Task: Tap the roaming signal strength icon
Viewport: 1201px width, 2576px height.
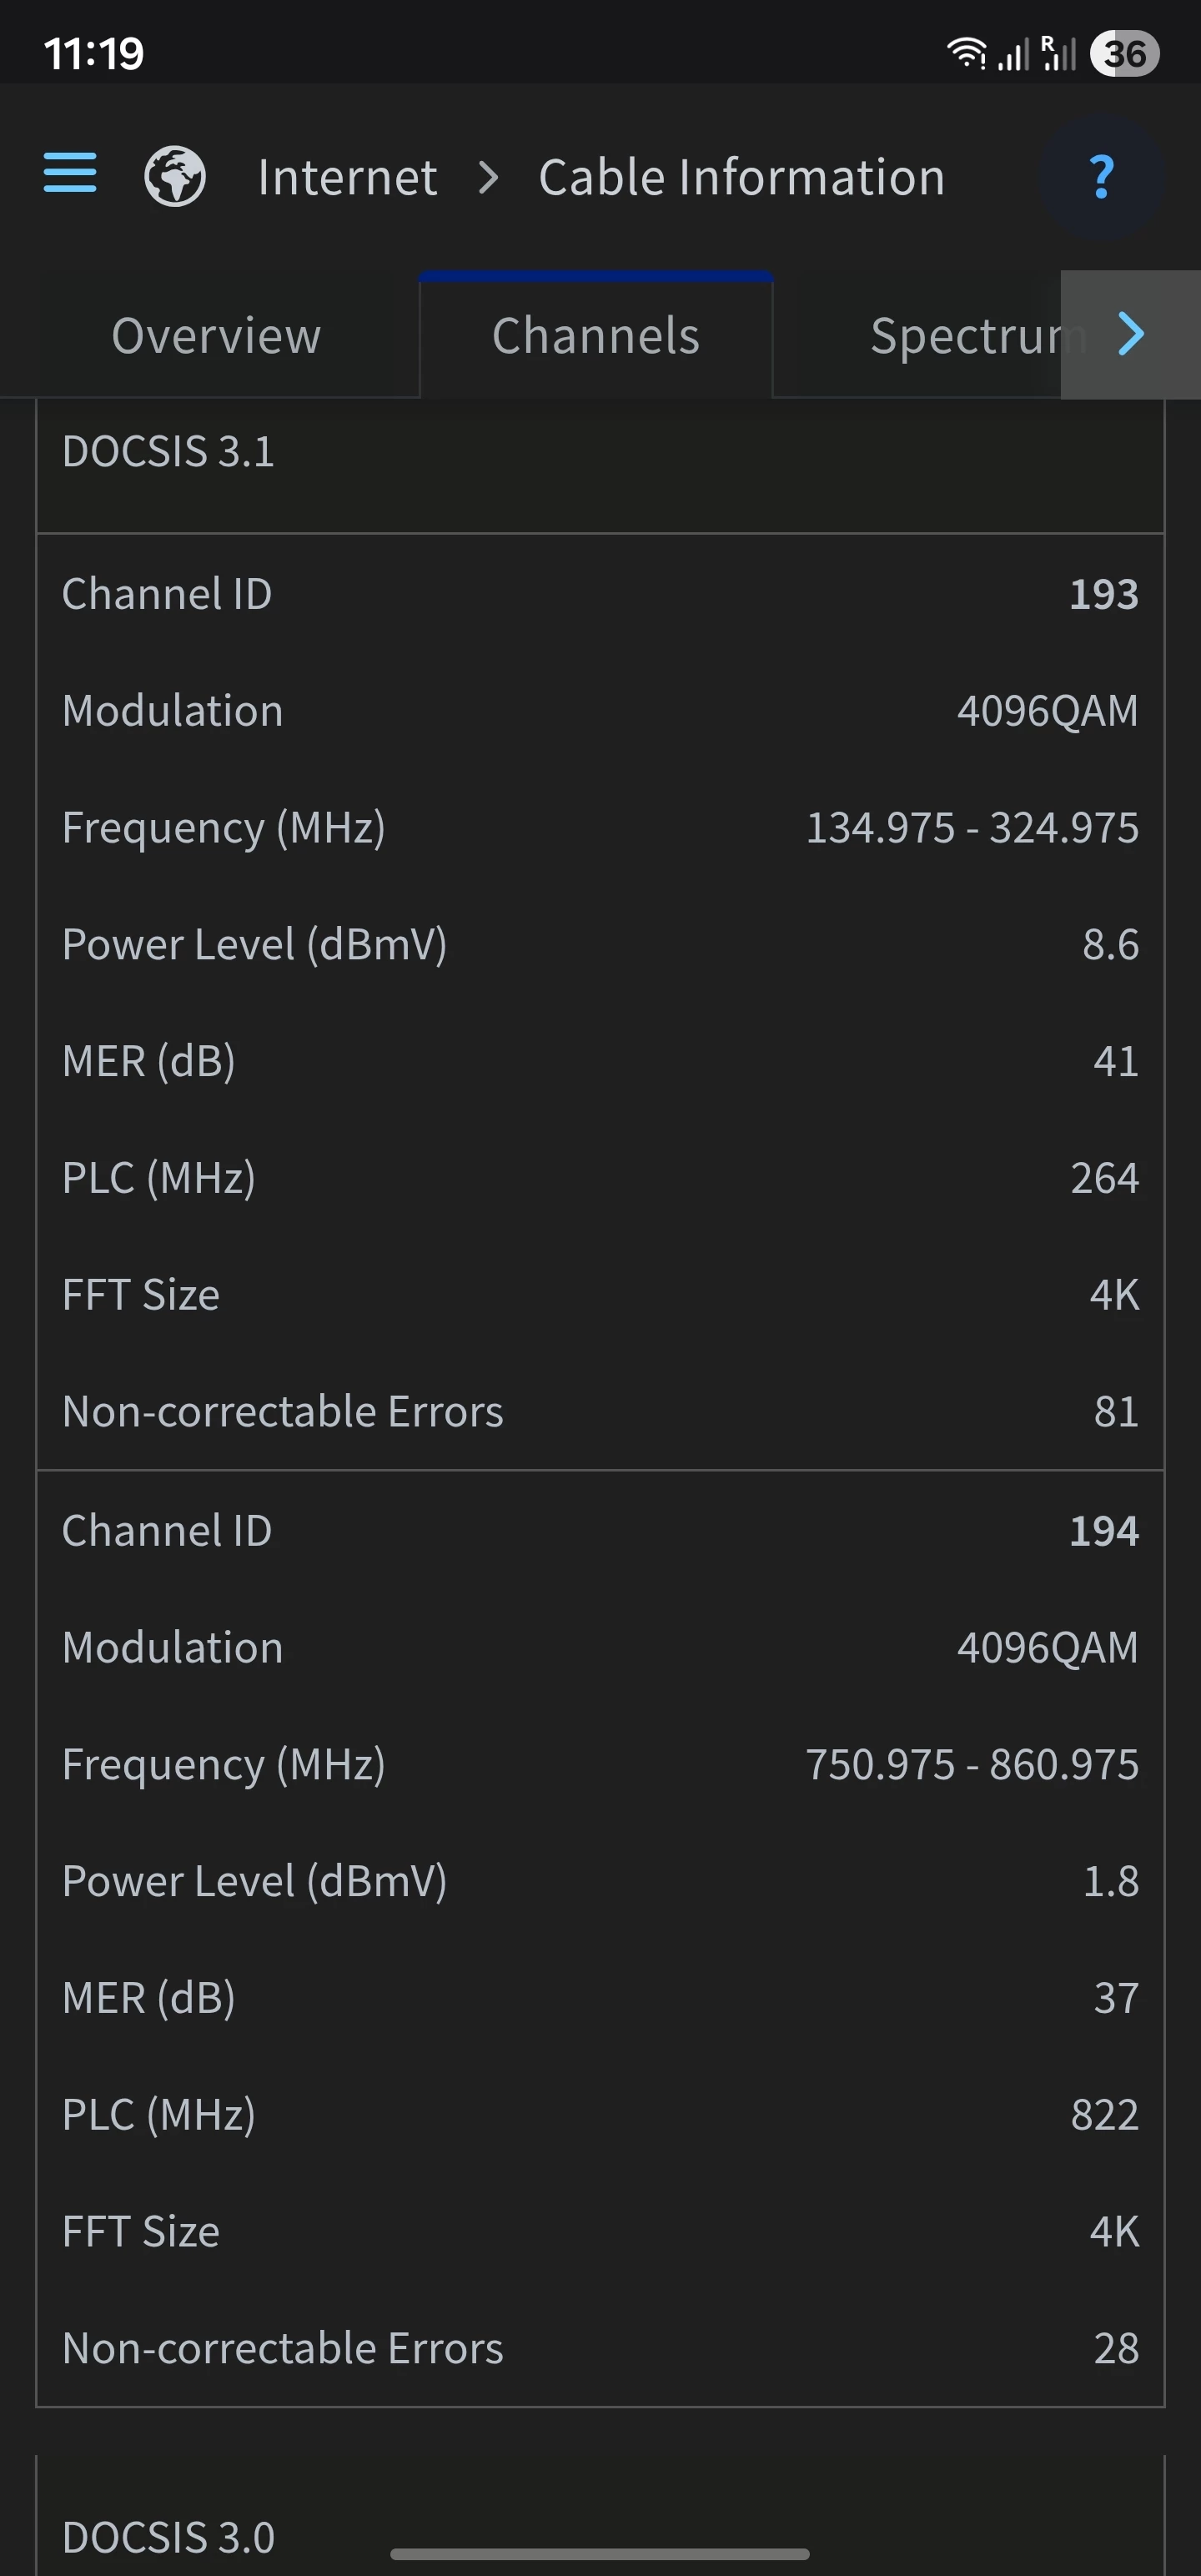Action: (1058, 53)
